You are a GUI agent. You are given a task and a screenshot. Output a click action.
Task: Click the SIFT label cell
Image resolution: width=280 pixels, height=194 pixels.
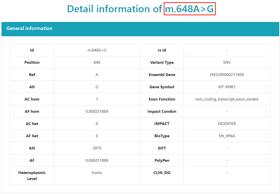point(162,148)
